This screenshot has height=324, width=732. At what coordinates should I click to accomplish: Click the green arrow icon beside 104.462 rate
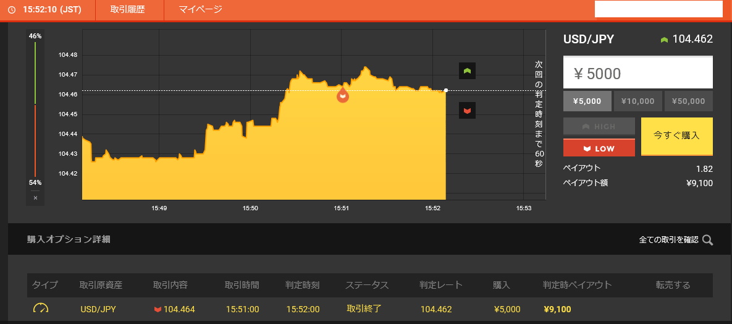click(x=664, y=40)
